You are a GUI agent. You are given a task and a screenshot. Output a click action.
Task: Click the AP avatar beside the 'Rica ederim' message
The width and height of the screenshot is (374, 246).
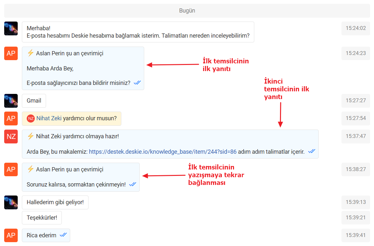[x=11, y=235]
